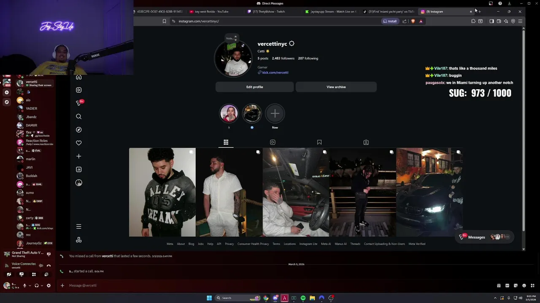Screen dimensions: 540x303
Task: Toggle Discord camera in voice panel
Action: pos(9,274)
